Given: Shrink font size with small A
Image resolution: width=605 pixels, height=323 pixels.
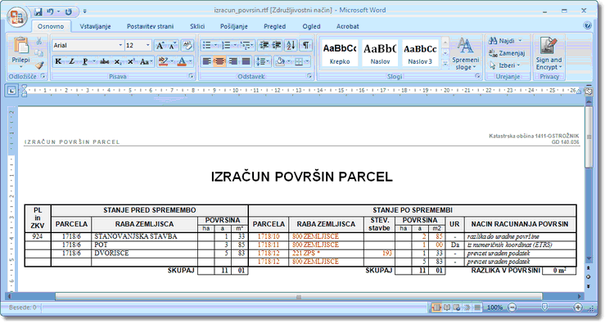Looking at the screenshot, I should click(172, 46).
